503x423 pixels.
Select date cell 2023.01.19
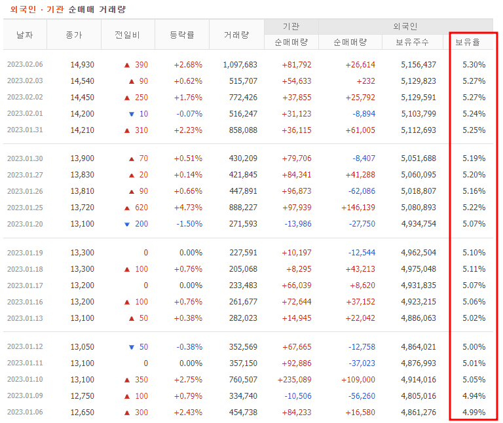pyautogui.click(x=25, y=253)
